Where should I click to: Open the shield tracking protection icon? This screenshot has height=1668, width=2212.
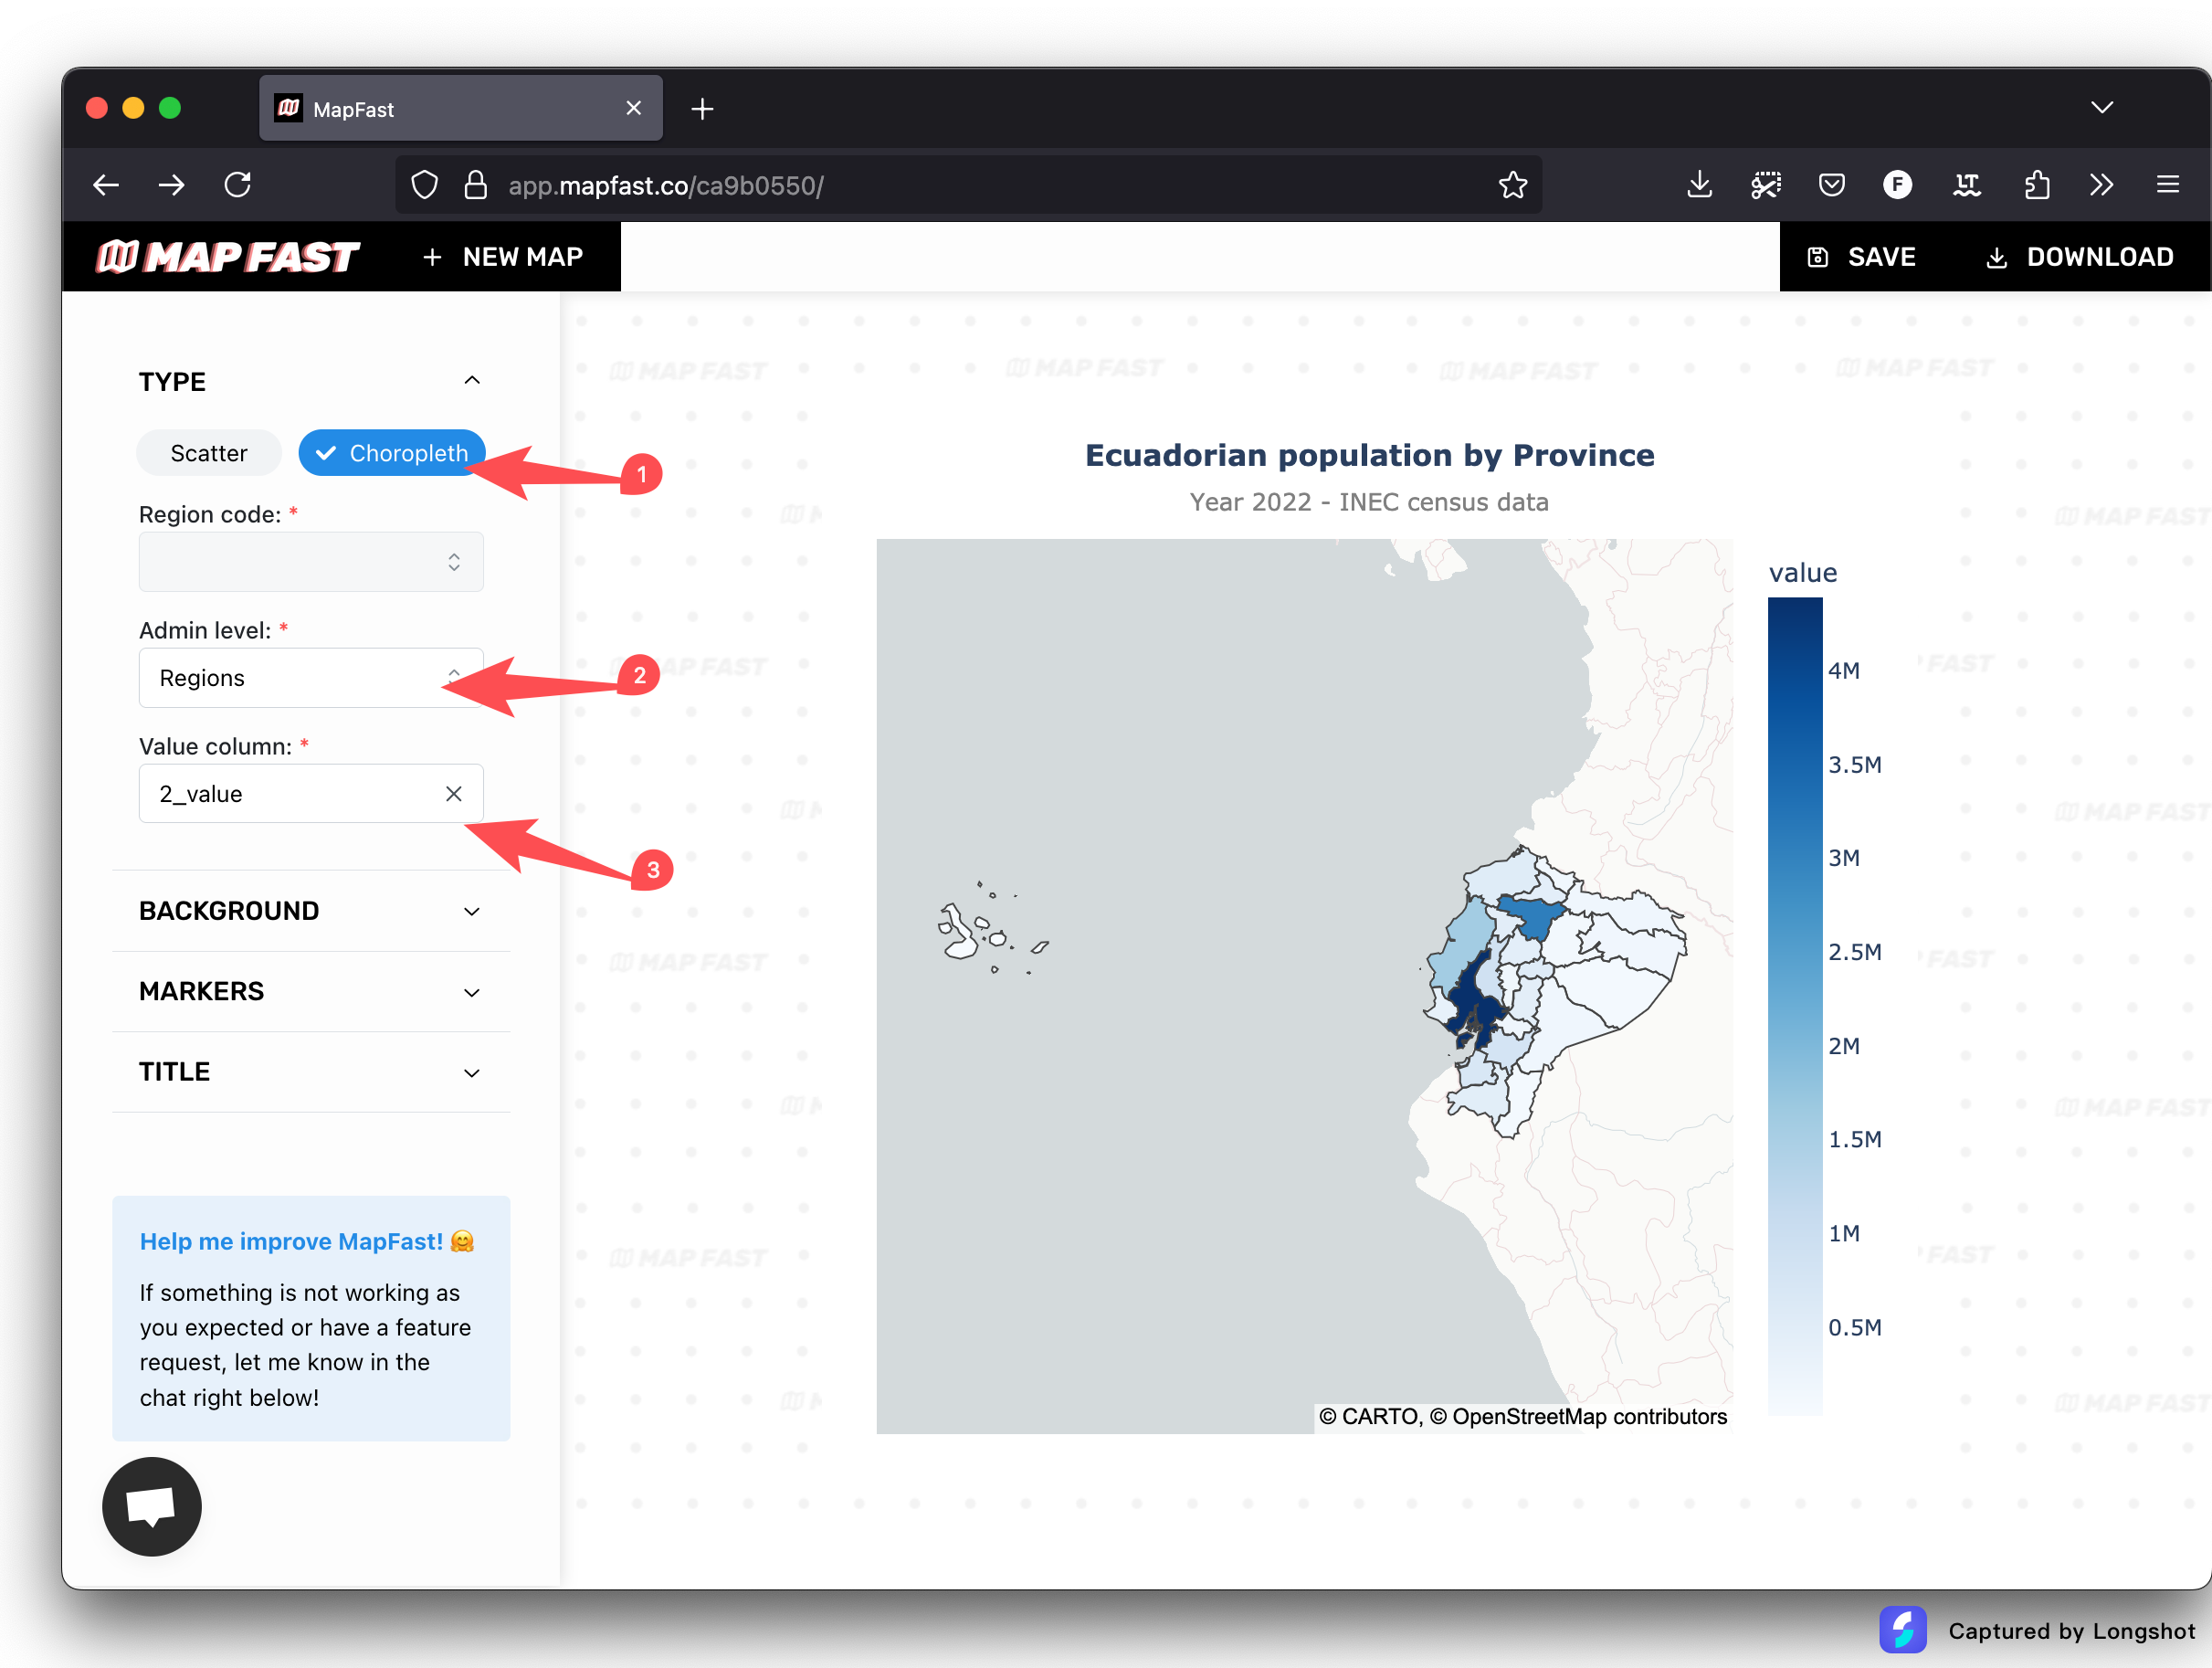point(425,185)
